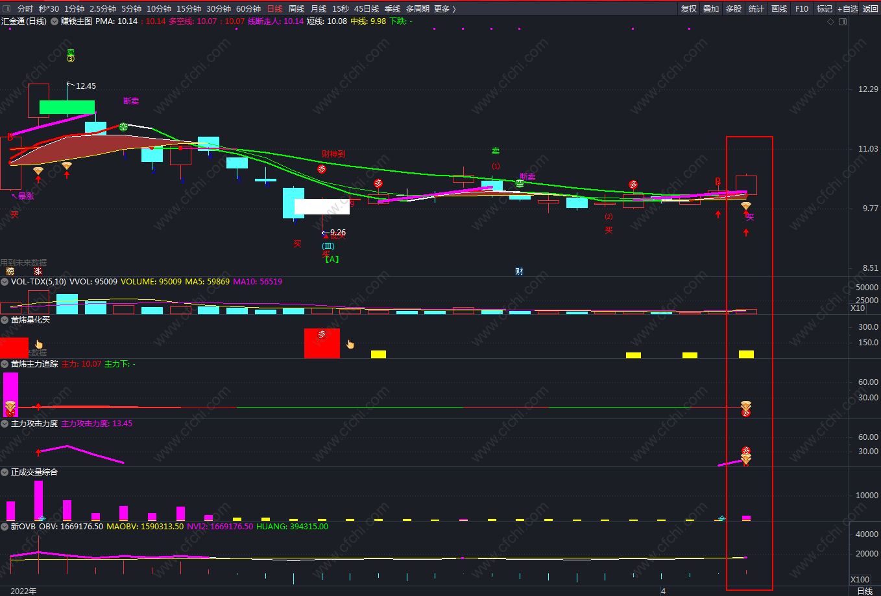Click the diamond icon above the price axis
Viewport: 881px width, 596px height.
pyautogui.click(x=831, y=21)
